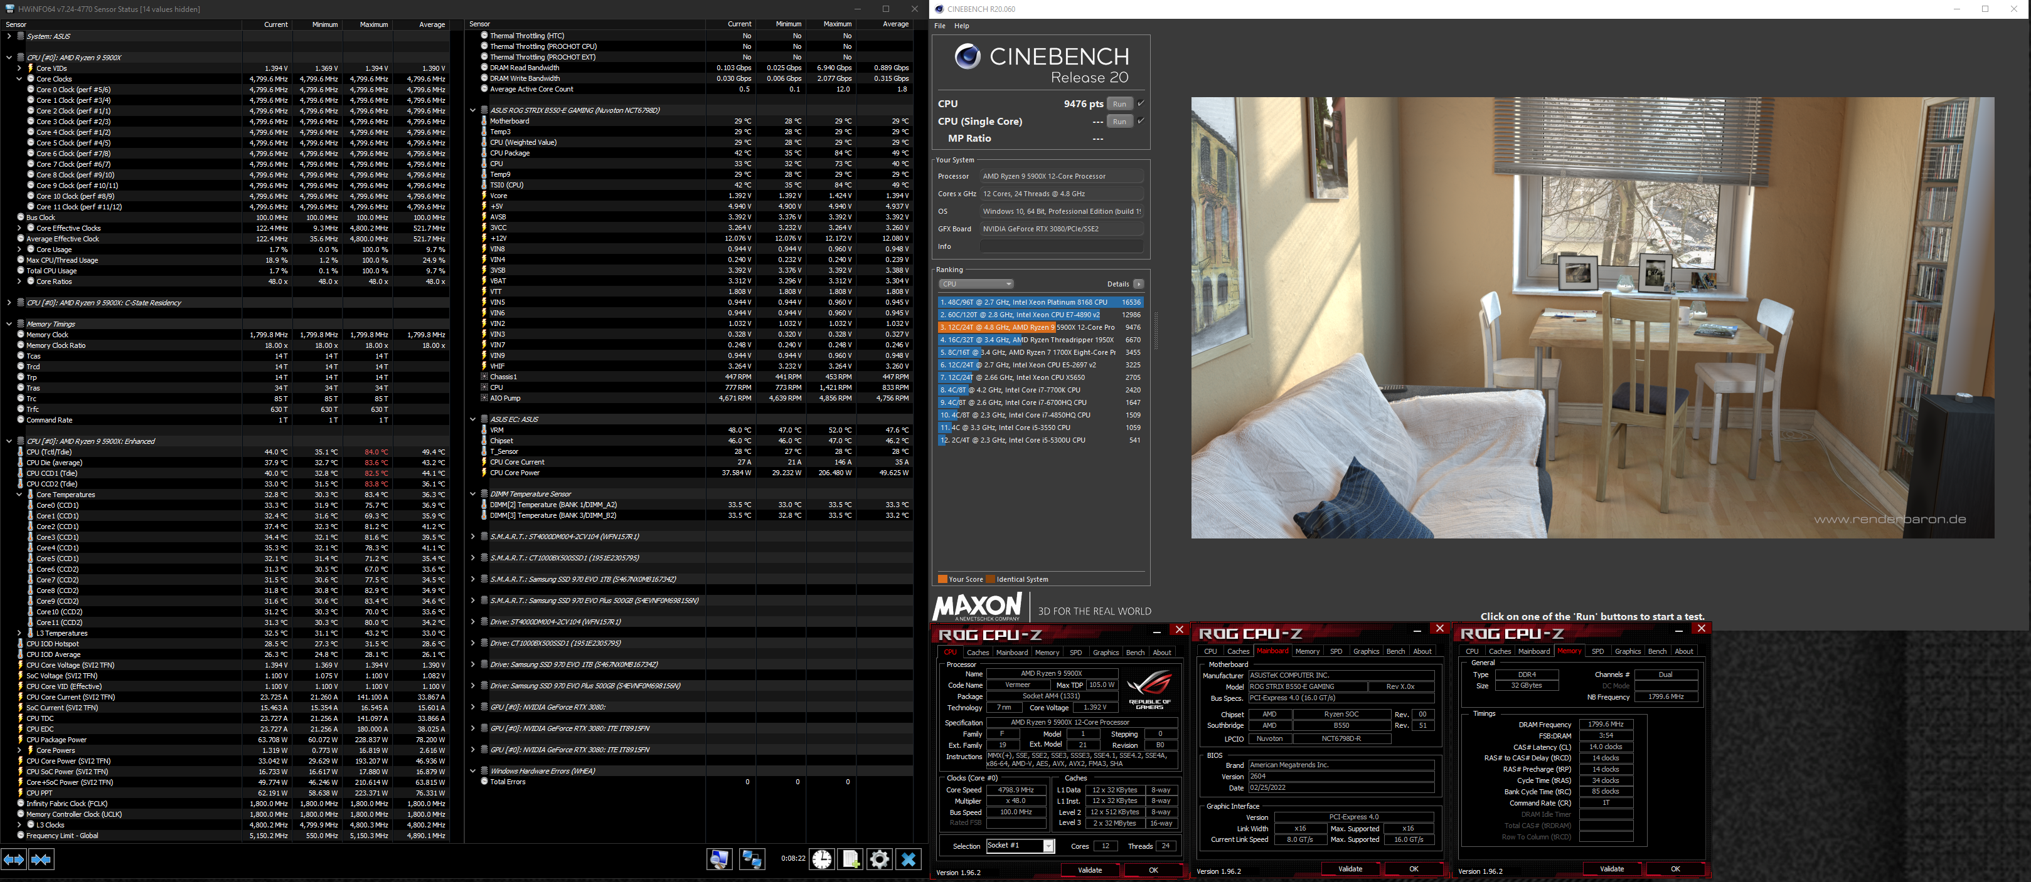Viewport: 2031px width, 882px height.
Task: Switch to CPU tab in rightmost CPU-Z
Action: point(1472,651)
